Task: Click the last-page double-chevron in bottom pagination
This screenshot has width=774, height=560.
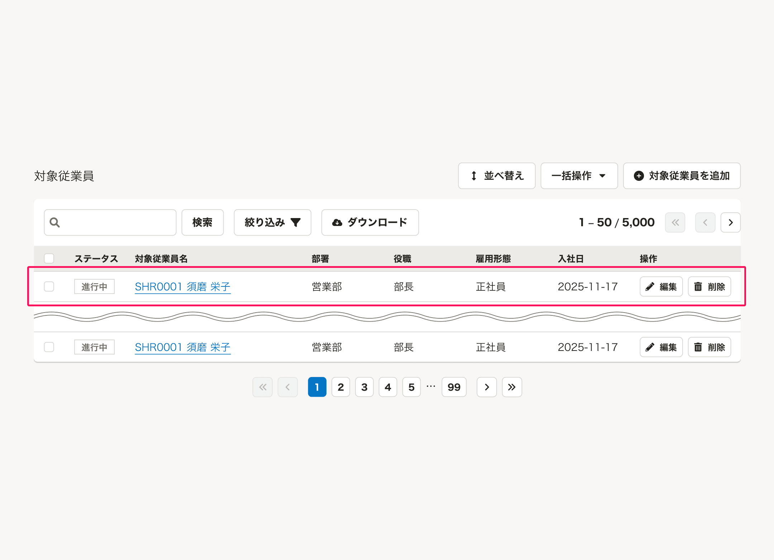Action: click(x=512, y=387)
